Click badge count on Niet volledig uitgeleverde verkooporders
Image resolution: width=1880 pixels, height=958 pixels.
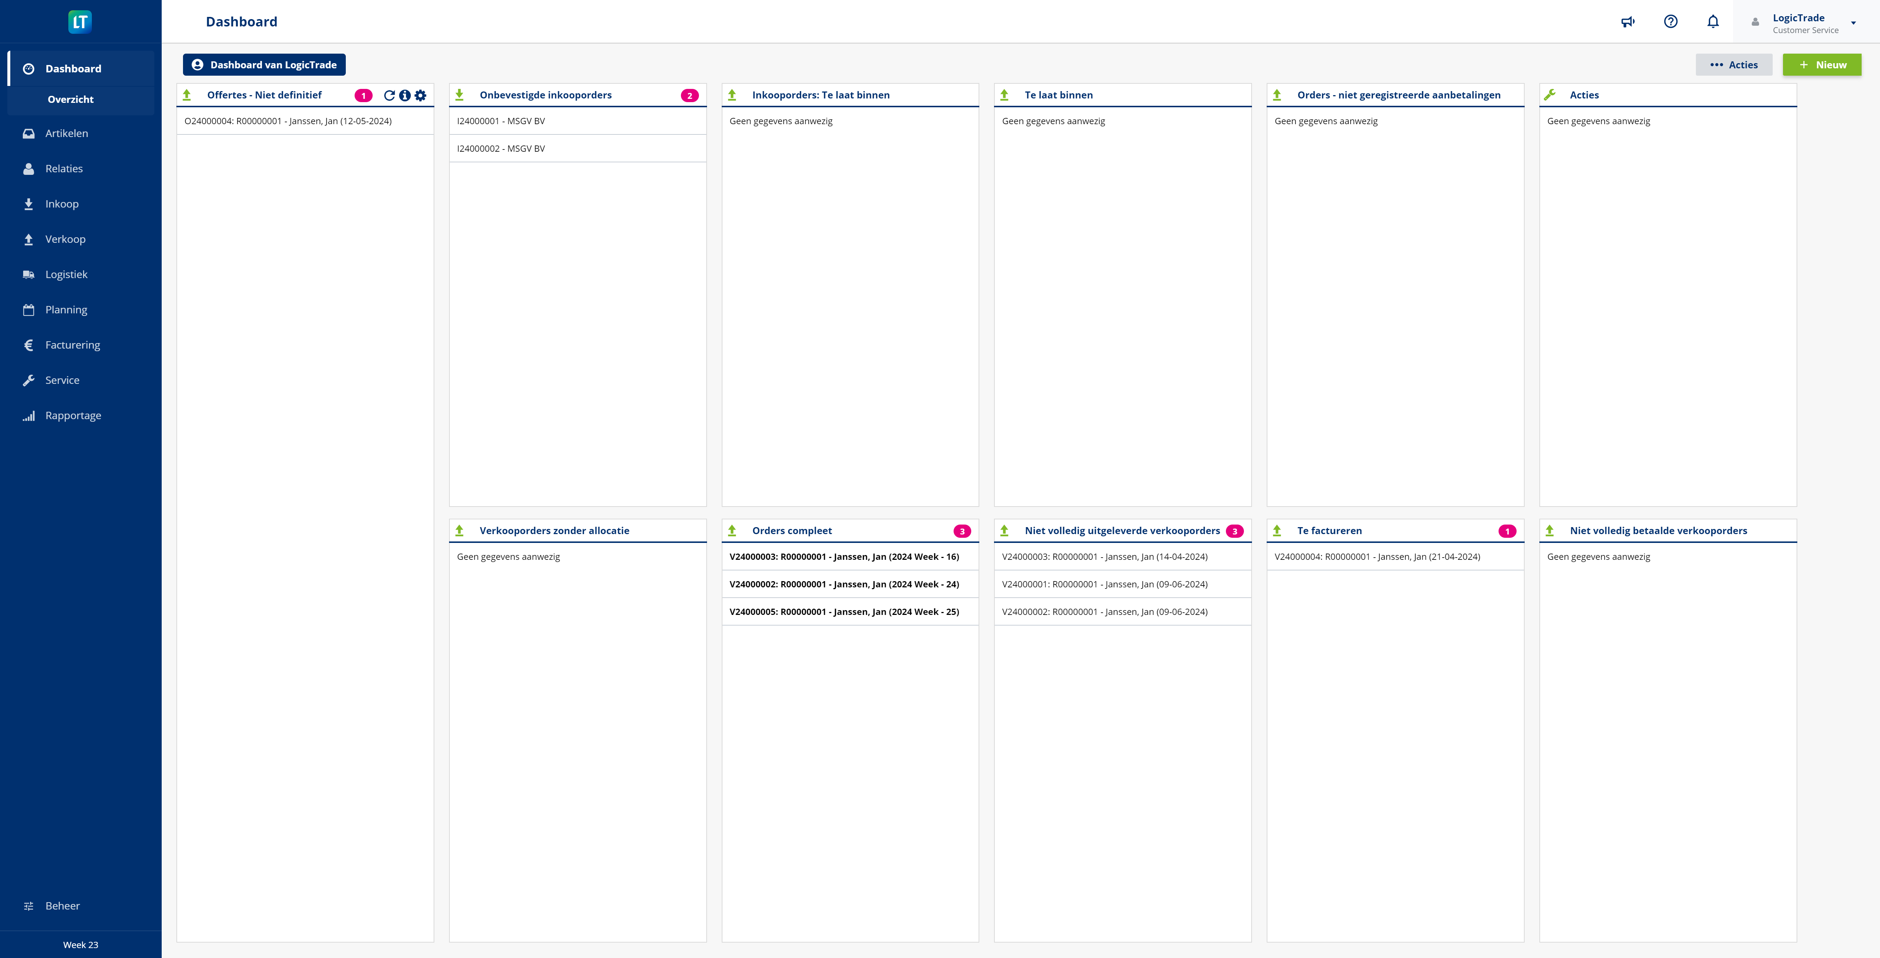[x=1235, y=531]
